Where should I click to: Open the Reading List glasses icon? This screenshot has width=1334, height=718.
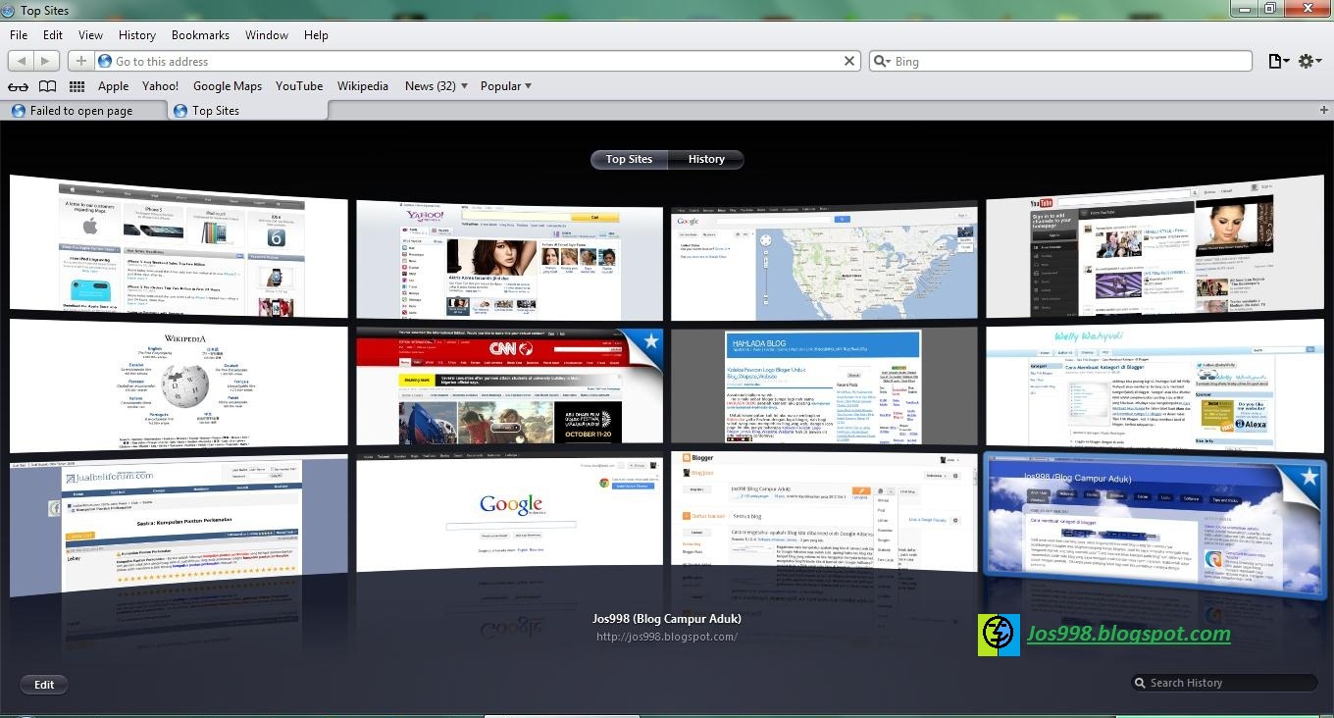click(18, 86)
